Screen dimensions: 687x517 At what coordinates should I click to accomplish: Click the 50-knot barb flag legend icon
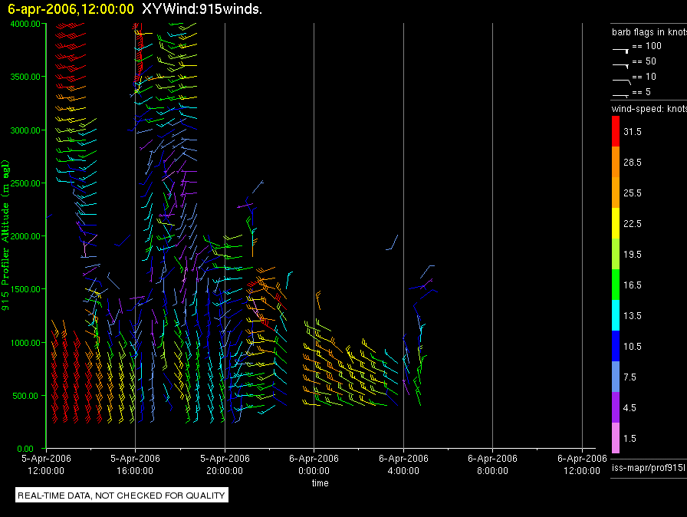(621, 64)
